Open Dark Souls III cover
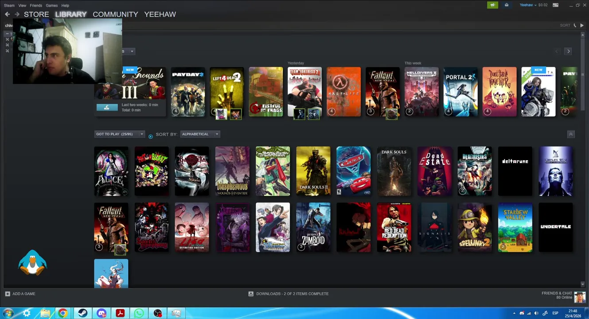The width and height of the screenshot is (589, 319). coord(313,171)
